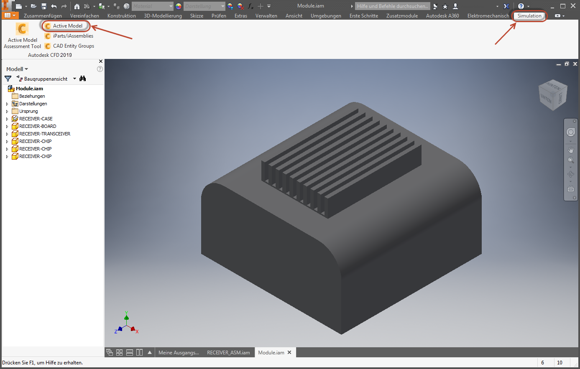Screen dimensions: 580x369
Task: Click the ViewCube in the viewport
Action: pos(553,96)
